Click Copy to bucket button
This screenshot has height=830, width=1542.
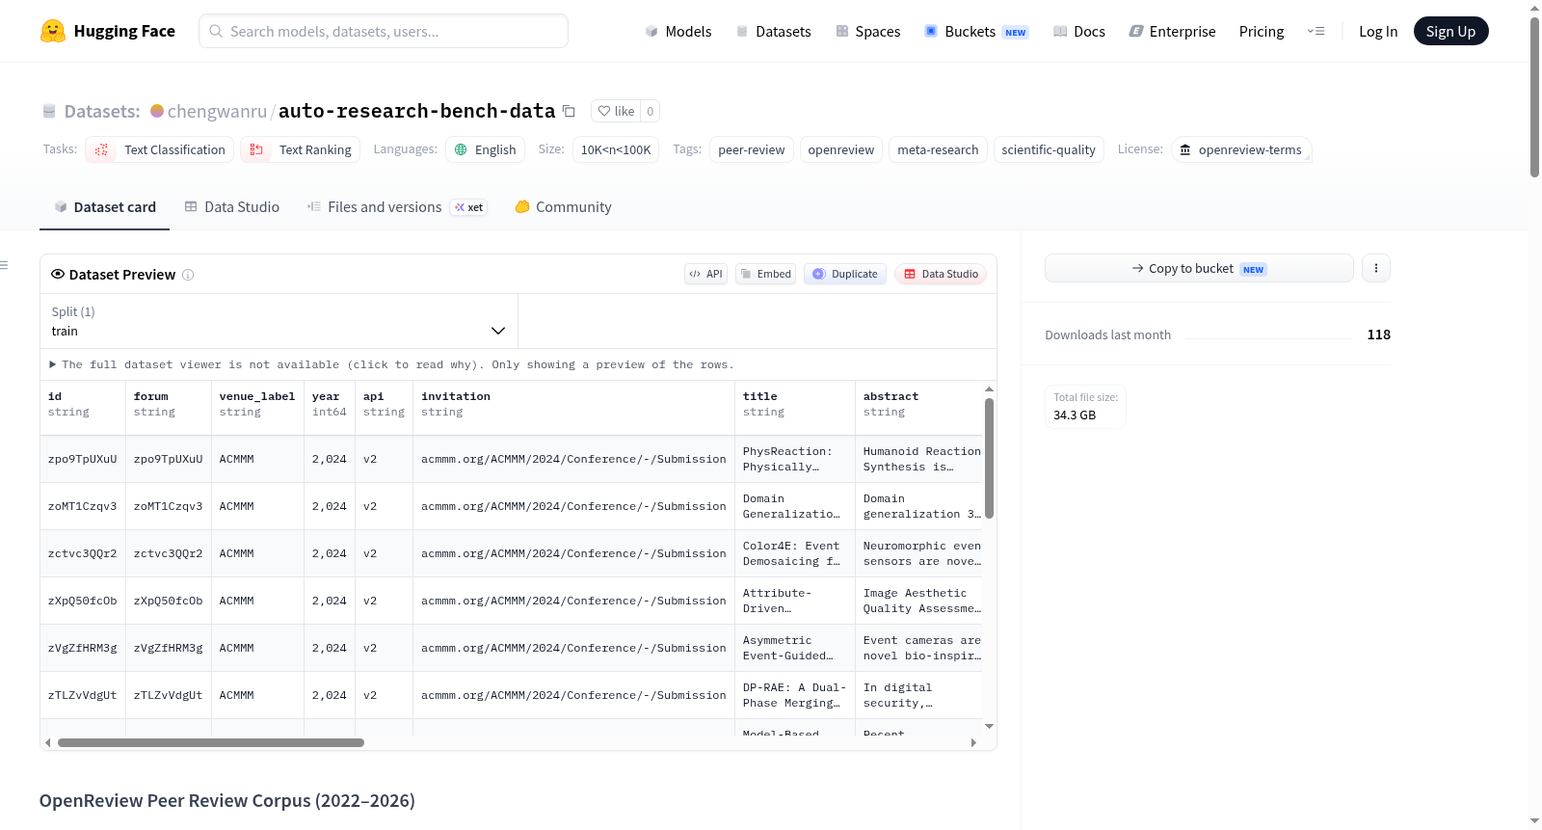coord(1199,268)
